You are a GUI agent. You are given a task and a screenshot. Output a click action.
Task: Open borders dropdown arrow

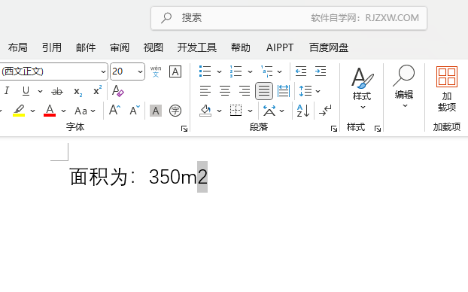(x=250, y=111)
